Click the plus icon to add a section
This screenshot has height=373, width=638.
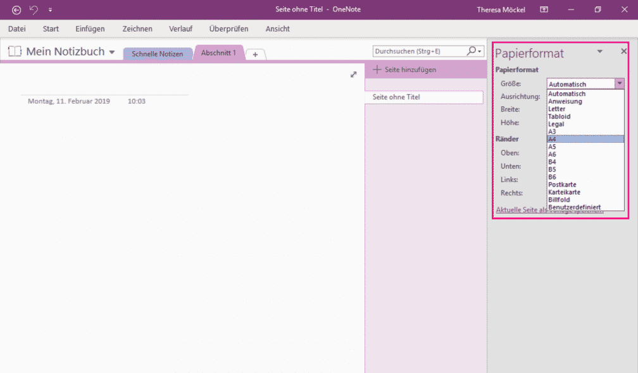255,54
